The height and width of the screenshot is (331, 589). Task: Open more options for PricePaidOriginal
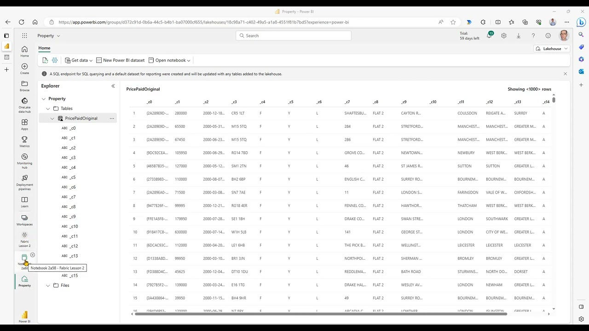[x=112, y=118]
